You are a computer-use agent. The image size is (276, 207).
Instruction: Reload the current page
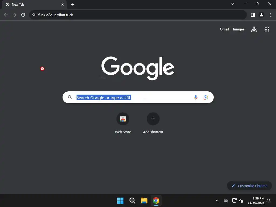click(23, 15)
